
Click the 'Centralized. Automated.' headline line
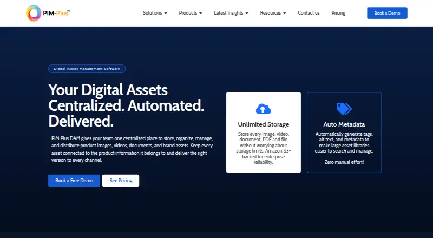[x=126, y=105]
